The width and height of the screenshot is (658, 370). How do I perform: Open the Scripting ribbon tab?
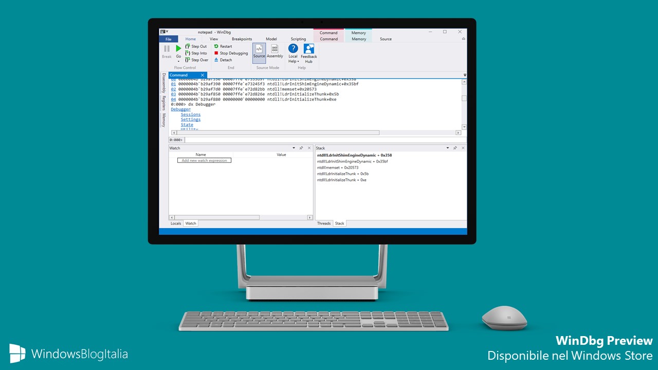tap(298, 39)
